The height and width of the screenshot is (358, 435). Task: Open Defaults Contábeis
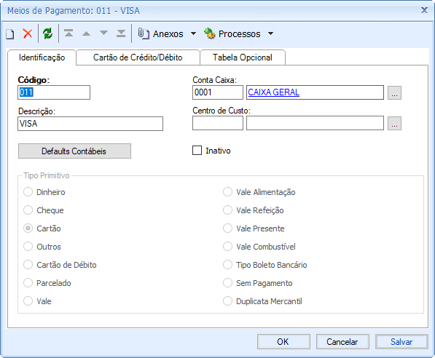tap(74, 151)
